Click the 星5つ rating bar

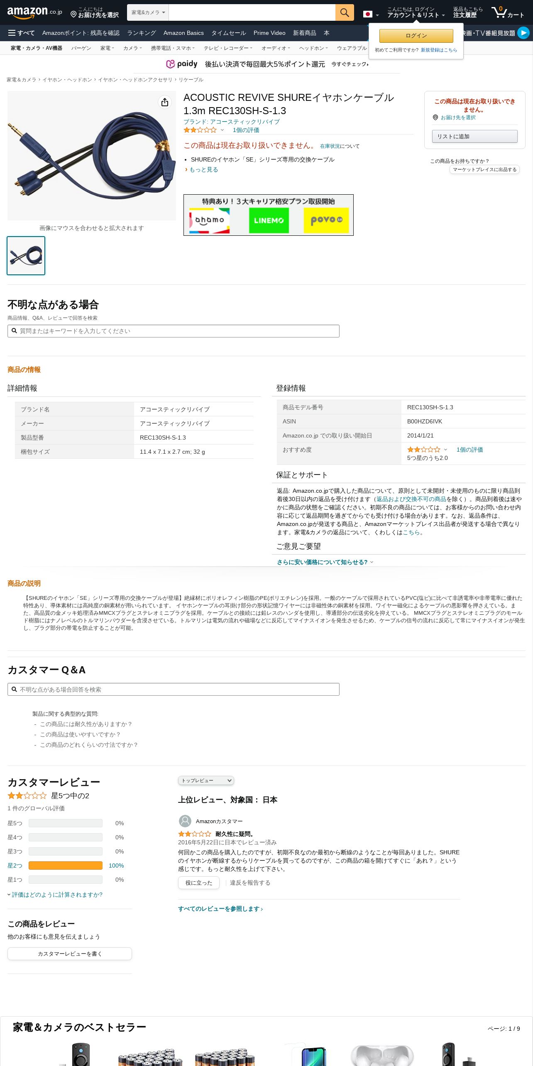coord(66,823)
